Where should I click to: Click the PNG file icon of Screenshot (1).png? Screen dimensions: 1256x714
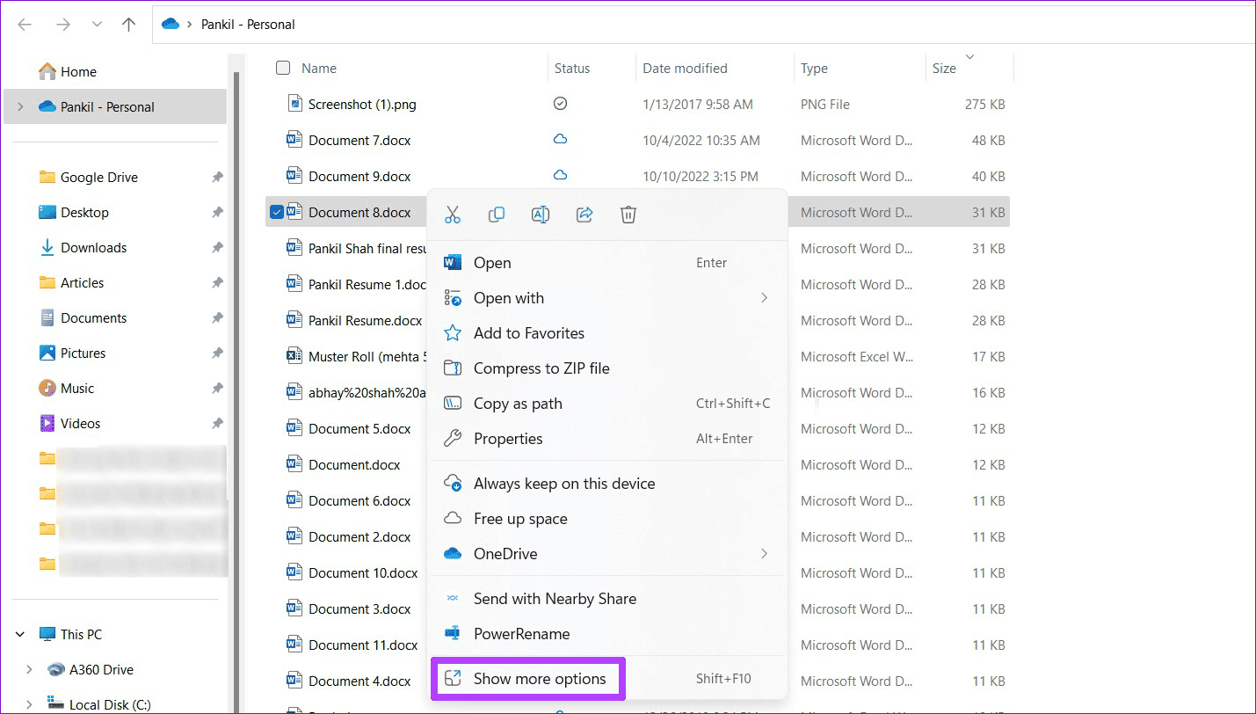[x=294, y=104]
